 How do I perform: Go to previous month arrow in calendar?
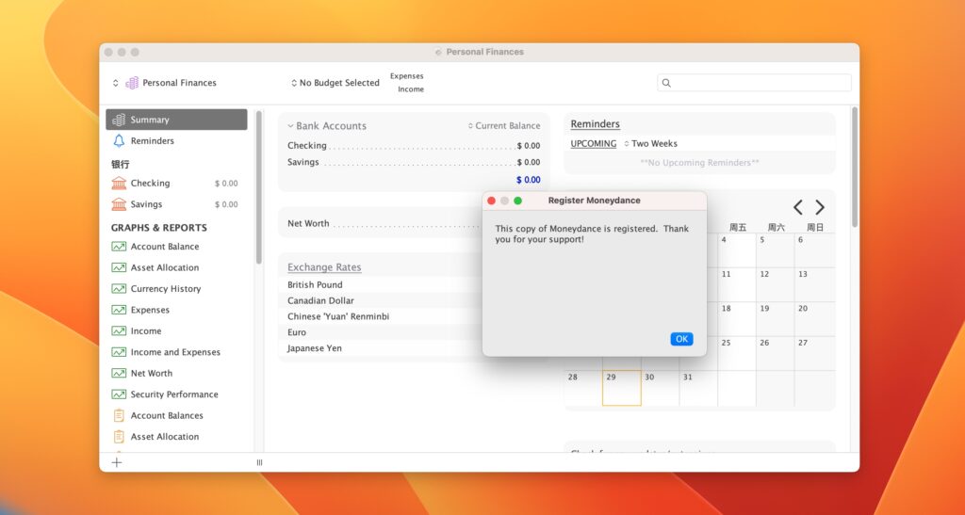[x=797, y=207]
